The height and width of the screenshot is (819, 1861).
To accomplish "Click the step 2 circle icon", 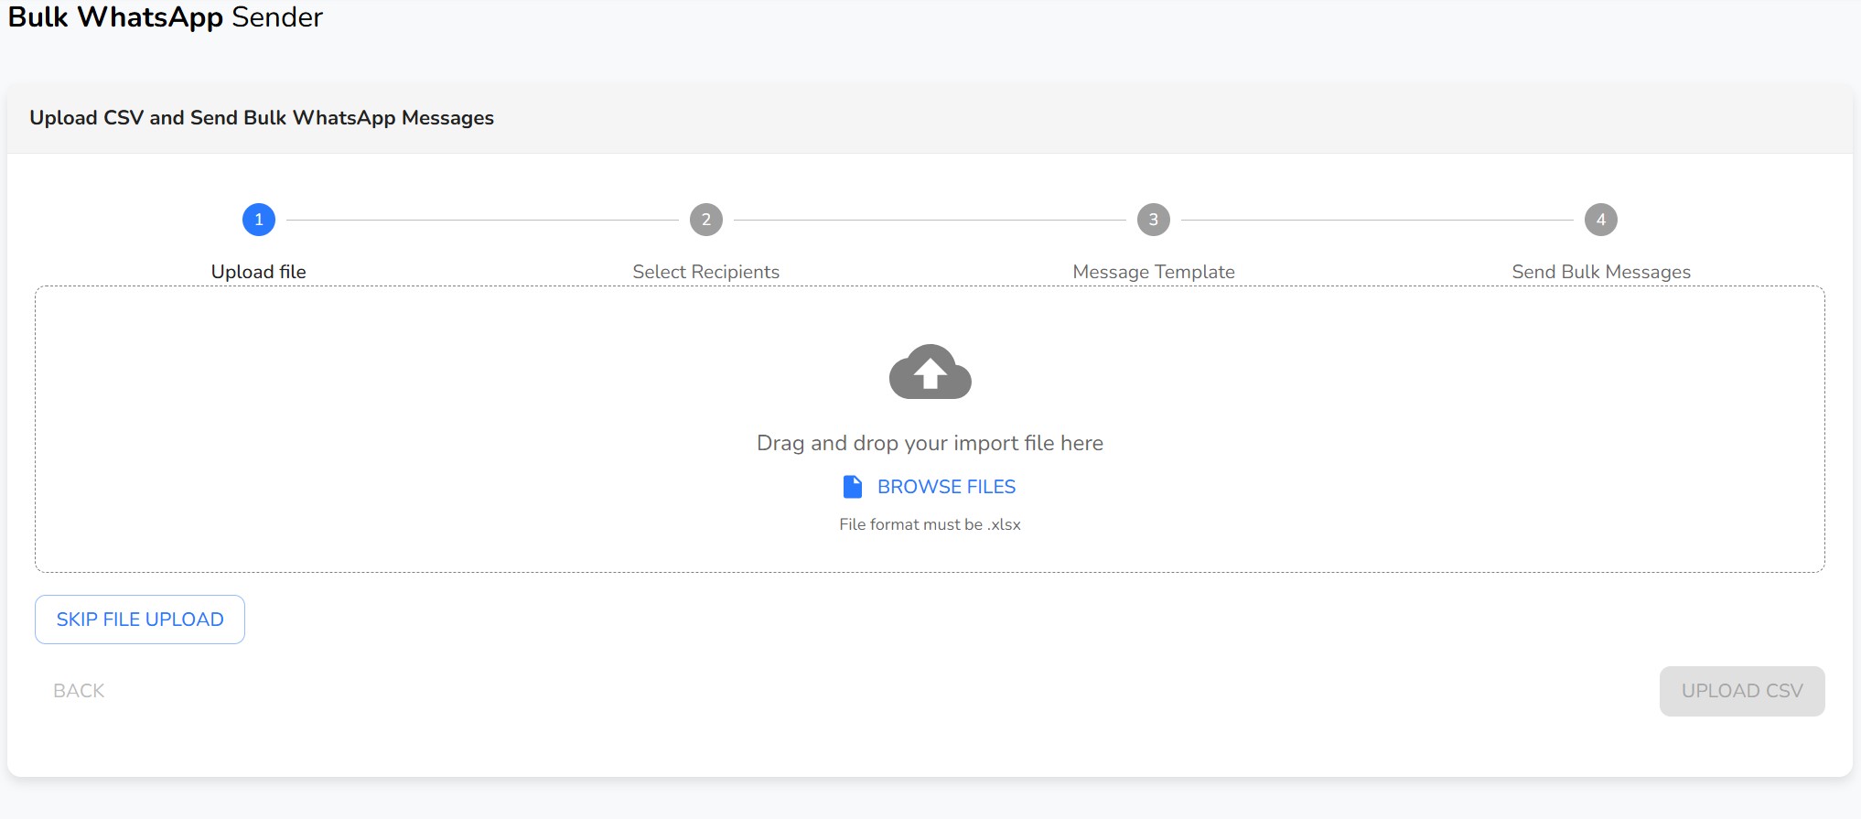I will tap(705, 220).
